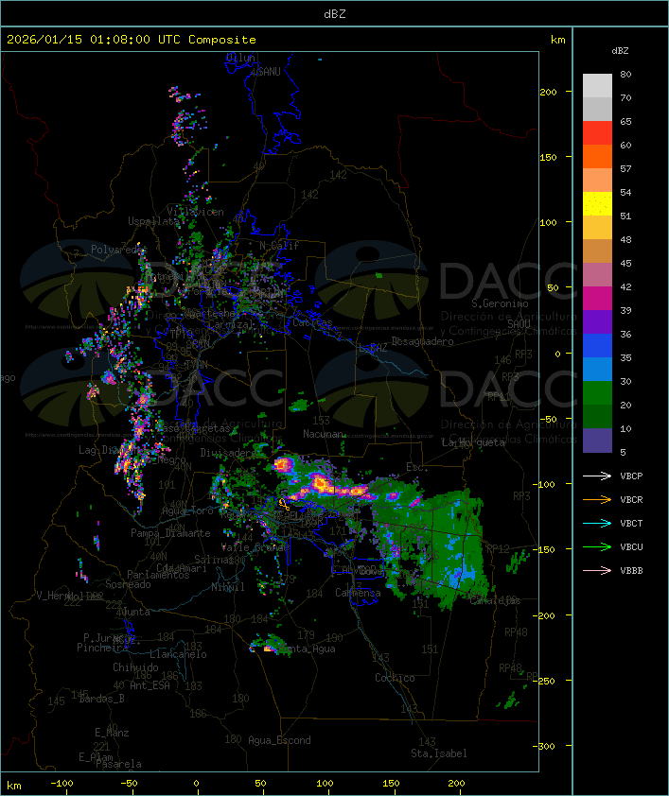The height and width of the screenshot is (796, 669).
Task: Choose the light blue 30-35 dBZ swatch
Action: pyautogui.click(x=597, y=370)
